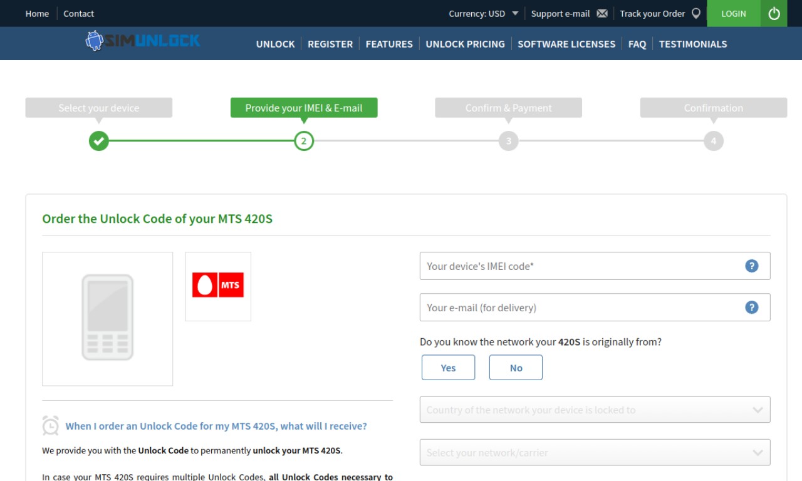Click the envelope icon next to Support e-mail
This screenshot has width=802, height=481.
pyautogui.click(x=602, y=13)
